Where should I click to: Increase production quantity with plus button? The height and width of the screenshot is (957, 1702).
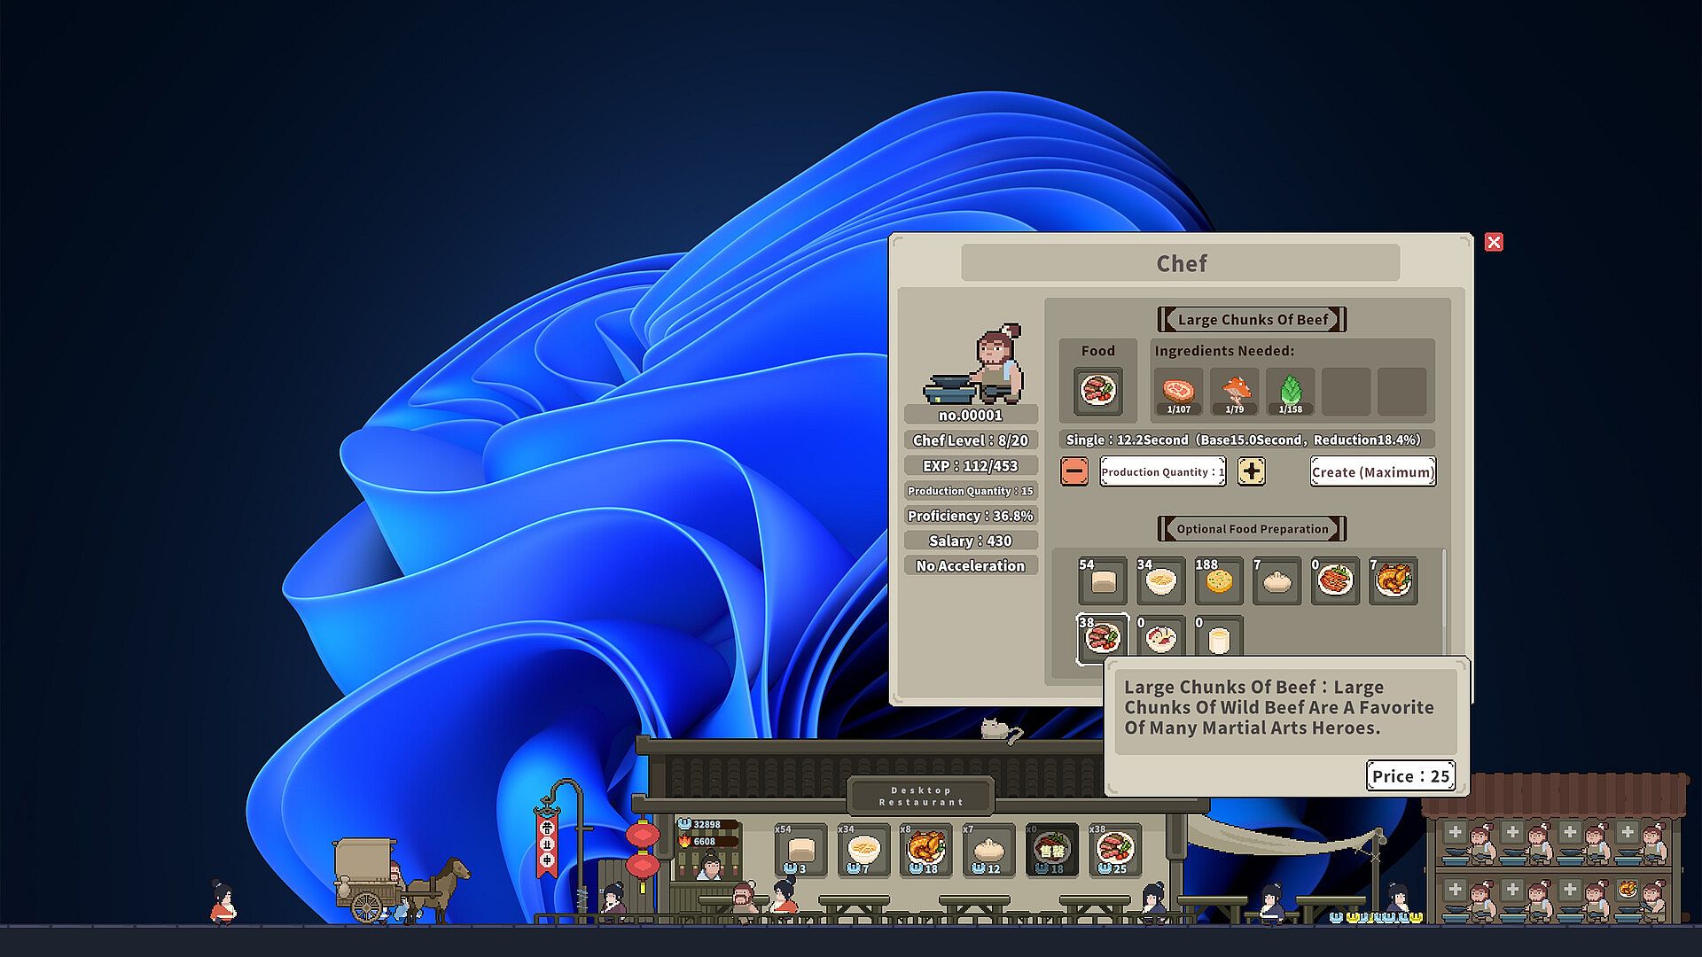(x=1251, y=471)
